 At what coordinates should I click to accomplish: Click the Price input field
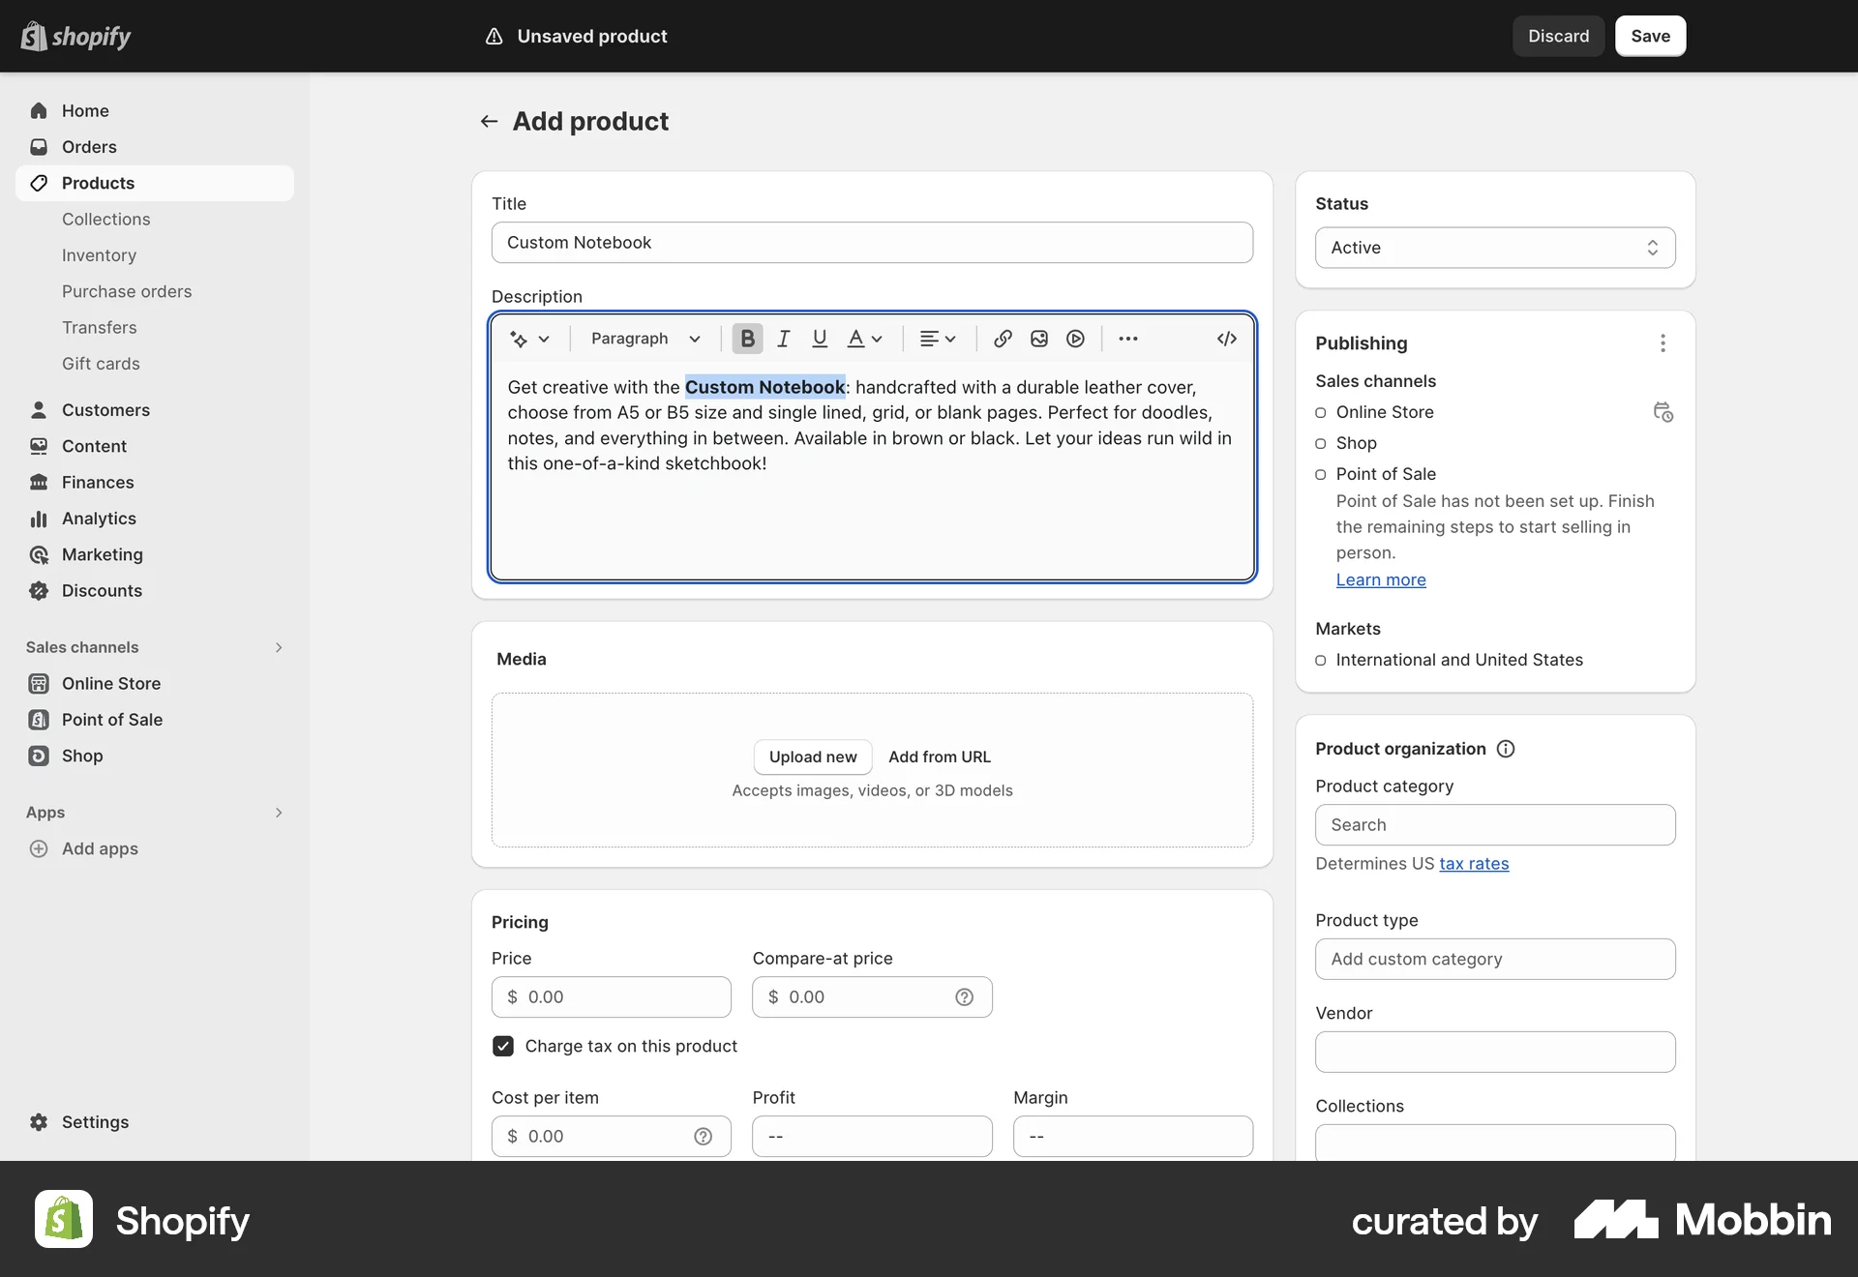(611, 996)
